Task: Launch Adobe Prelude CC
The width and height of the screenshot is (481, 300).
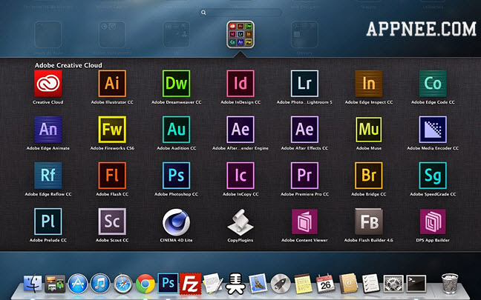Action: coord(48,221)
